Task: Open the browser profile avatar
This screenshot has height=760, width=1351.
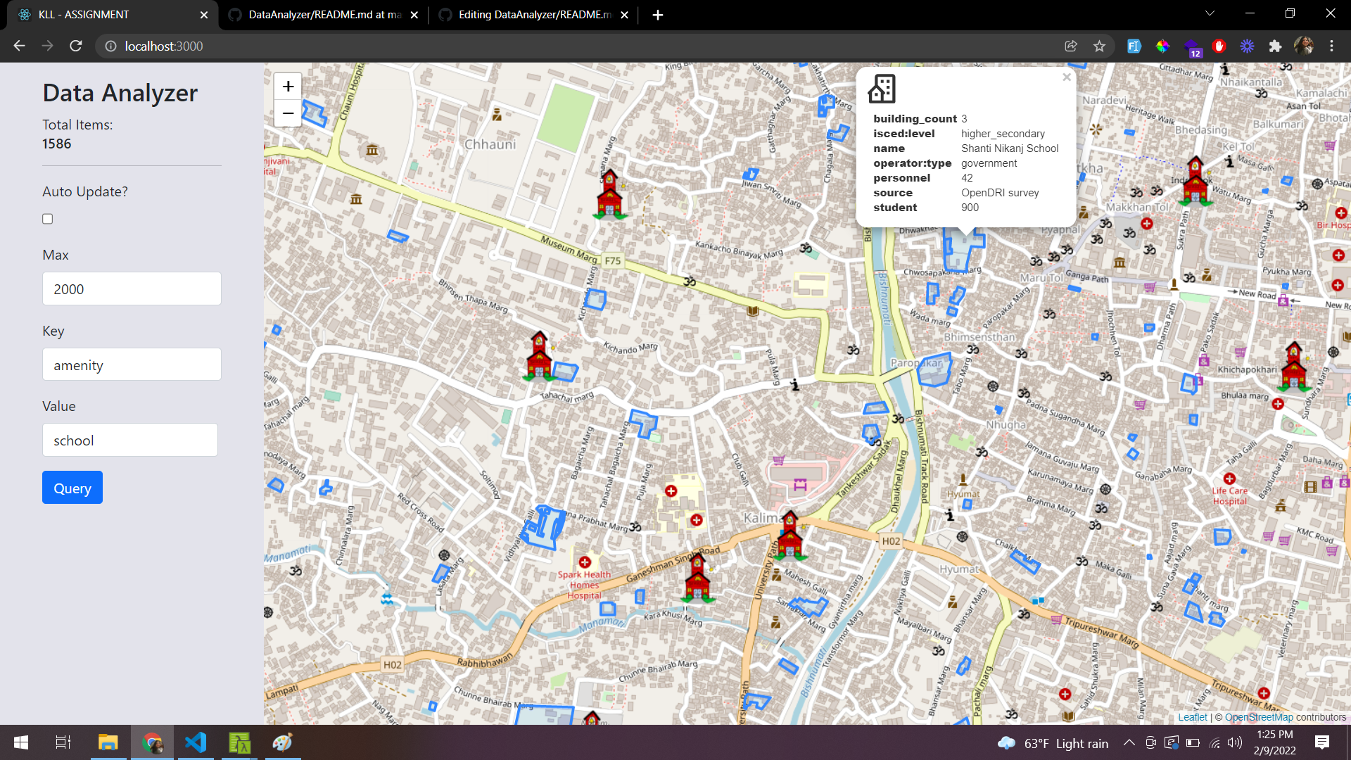Action: (x=1303, y=46)
